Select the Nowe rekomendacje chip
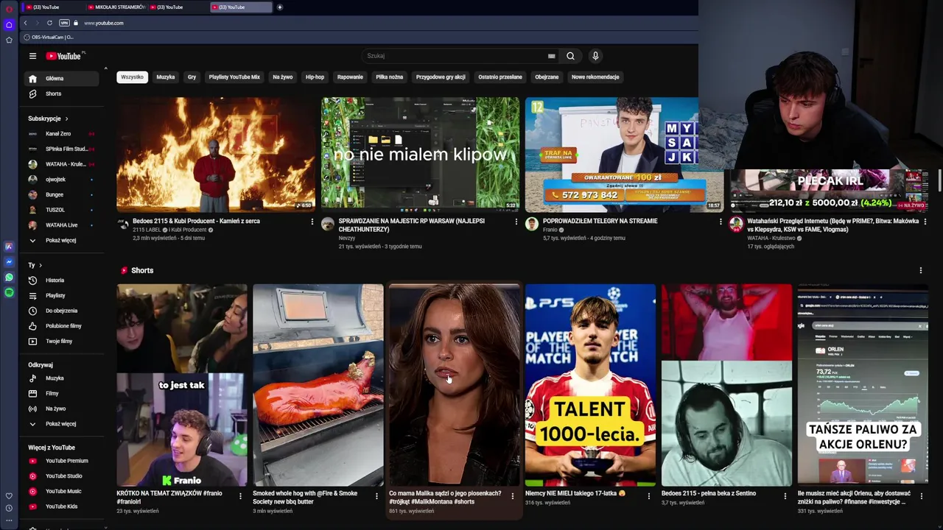The height and width of the screenshot is (530, 943). pos(595,77)
